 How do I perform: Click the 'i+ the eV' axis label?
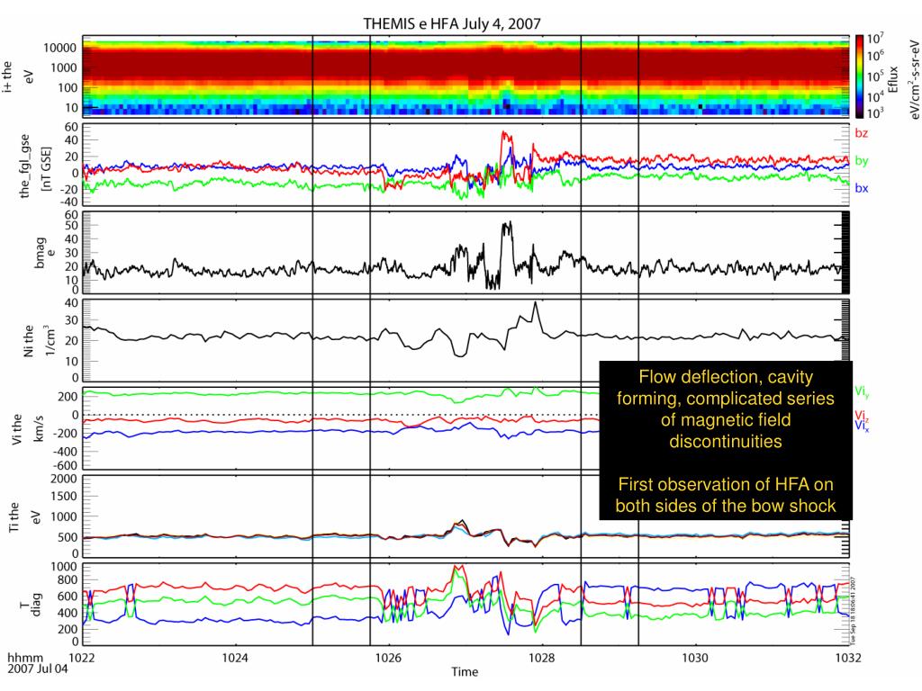pyautogui.click(x=18, y=76)
